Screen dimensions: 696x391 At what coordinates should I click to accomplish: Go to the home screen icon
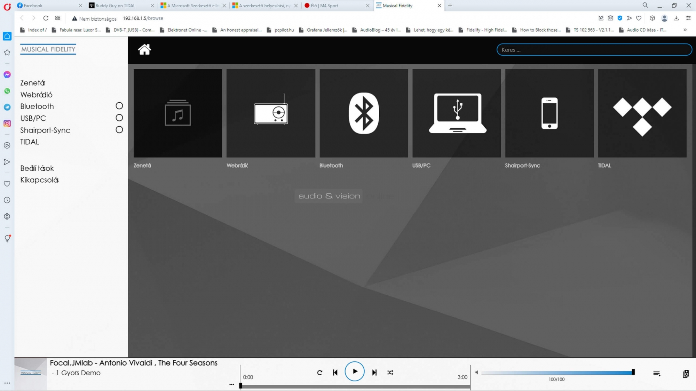[144, 49]
